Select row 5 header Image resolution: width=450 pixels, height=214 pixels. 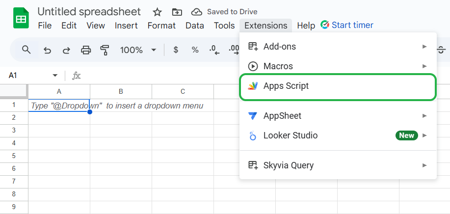(14, 156)
